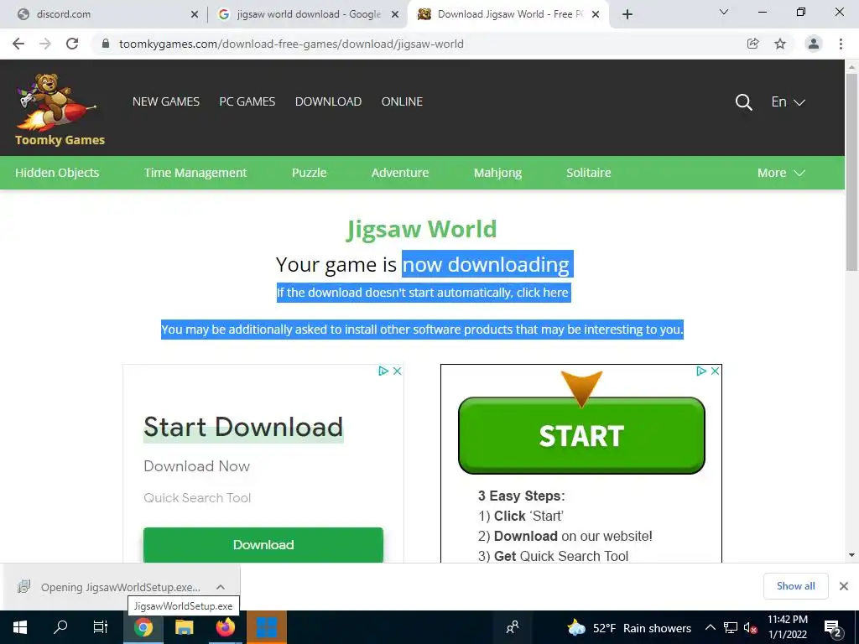Close the START ad with X
859x644 pixels.
tap(716, 371)
